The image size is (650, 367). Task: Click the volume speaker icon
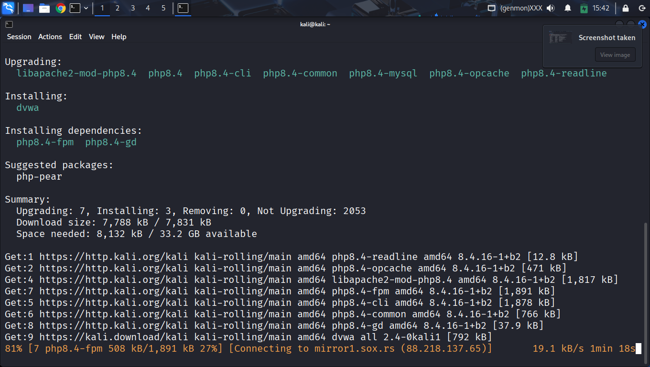(x=551, y=8)
